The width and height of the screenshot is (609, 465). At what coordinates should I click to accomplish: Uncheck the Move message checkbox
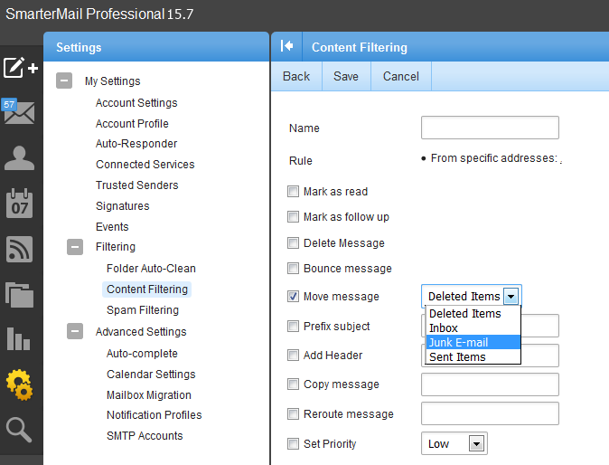[x=293, y=297]
